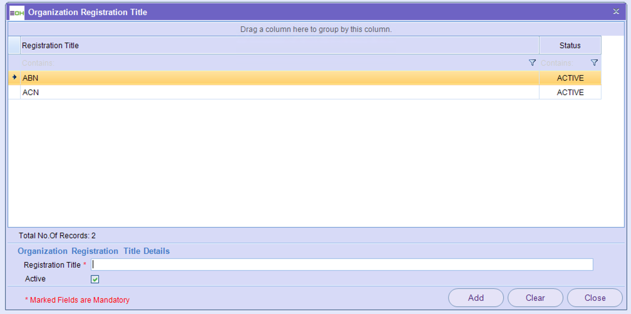Image resolution: width=631 pixels, height=314 pixels.
Task: Sort by the Registration Title column header
Action: 279,46
